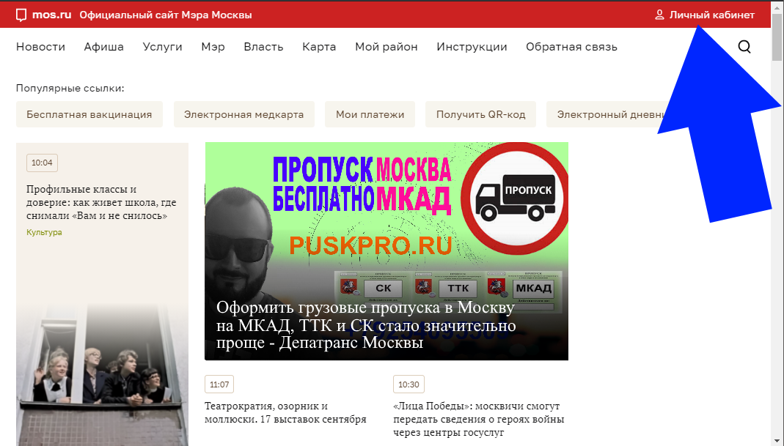Open the Услуги menu item
The width and height of the screenshot is (784, 446).
coord(163,46)
